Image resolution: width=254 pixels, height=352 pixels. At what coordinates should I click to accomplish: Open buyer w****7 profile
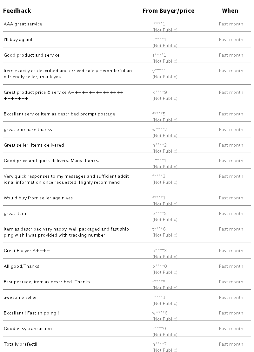tap(160, 130)
